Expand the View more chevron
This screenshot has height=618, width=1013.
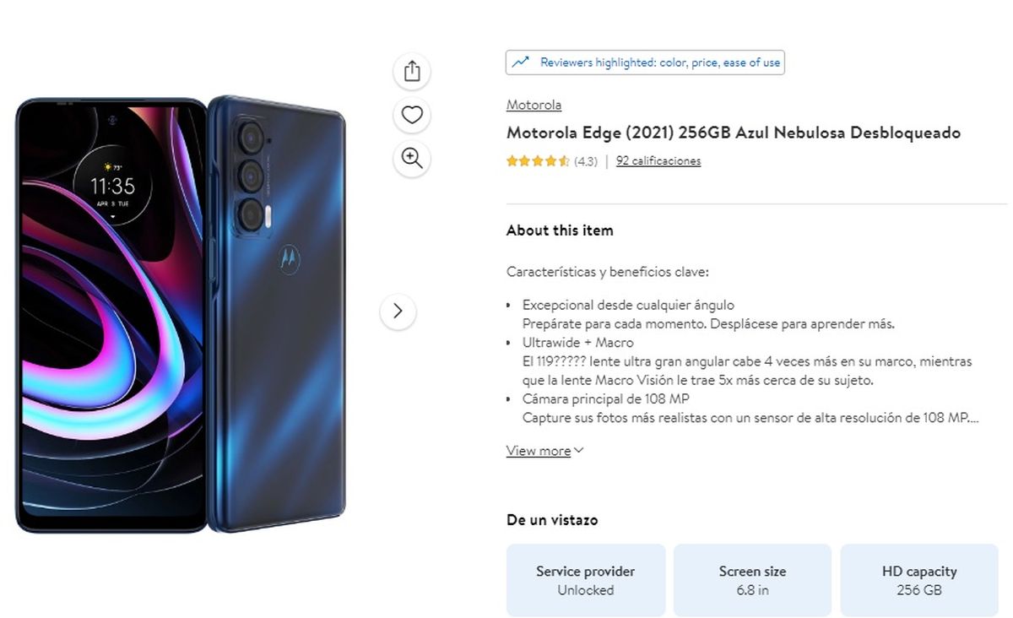(578, 451)
